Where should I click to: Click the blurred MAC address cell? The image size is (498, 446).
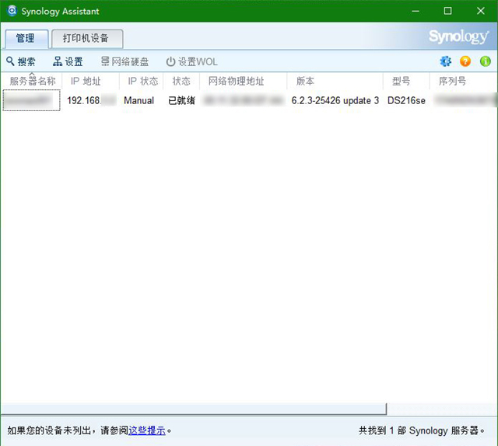tap(244, 100)
